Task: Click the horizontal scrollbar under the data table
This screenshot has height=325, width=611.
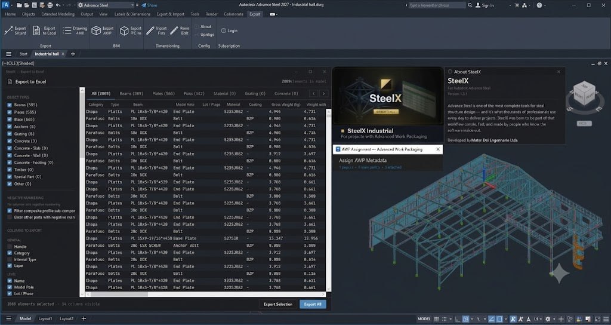Action: pos(206,295)
